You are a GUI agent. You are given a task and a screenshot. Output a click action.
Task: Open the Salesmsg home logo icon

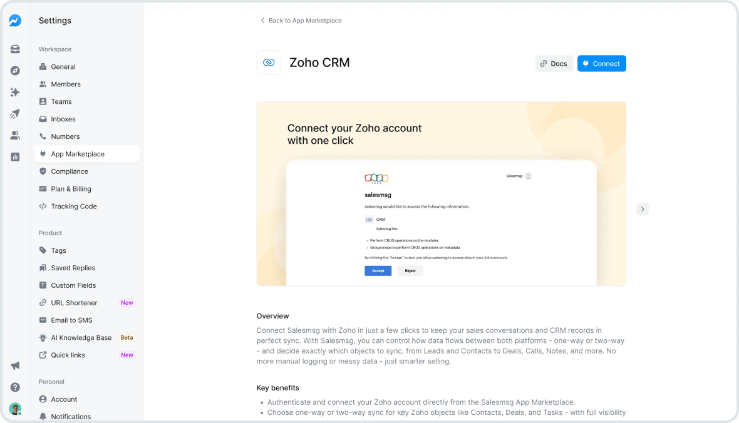[x=15, y=20]
